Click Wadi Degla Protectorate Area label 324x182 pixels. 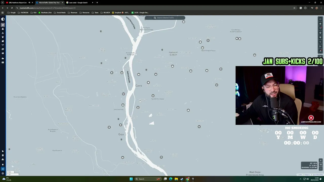(255, 173)
